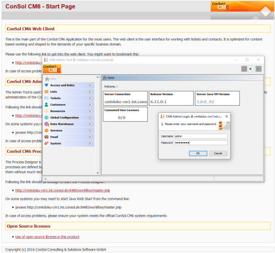The height and width of the screenshot is (253, 275).
Task: Expand the Resources section chevron
Action: 90,111
